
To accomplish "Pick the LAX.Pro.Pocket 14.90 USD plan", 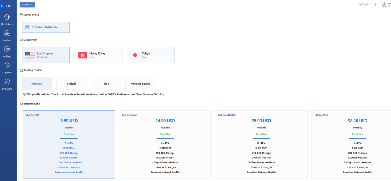I will [x=165, y=144].
